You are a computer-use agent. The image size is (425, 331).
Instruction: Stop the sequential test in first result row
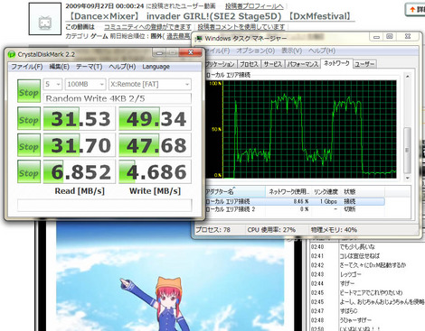tap(29, 118)
